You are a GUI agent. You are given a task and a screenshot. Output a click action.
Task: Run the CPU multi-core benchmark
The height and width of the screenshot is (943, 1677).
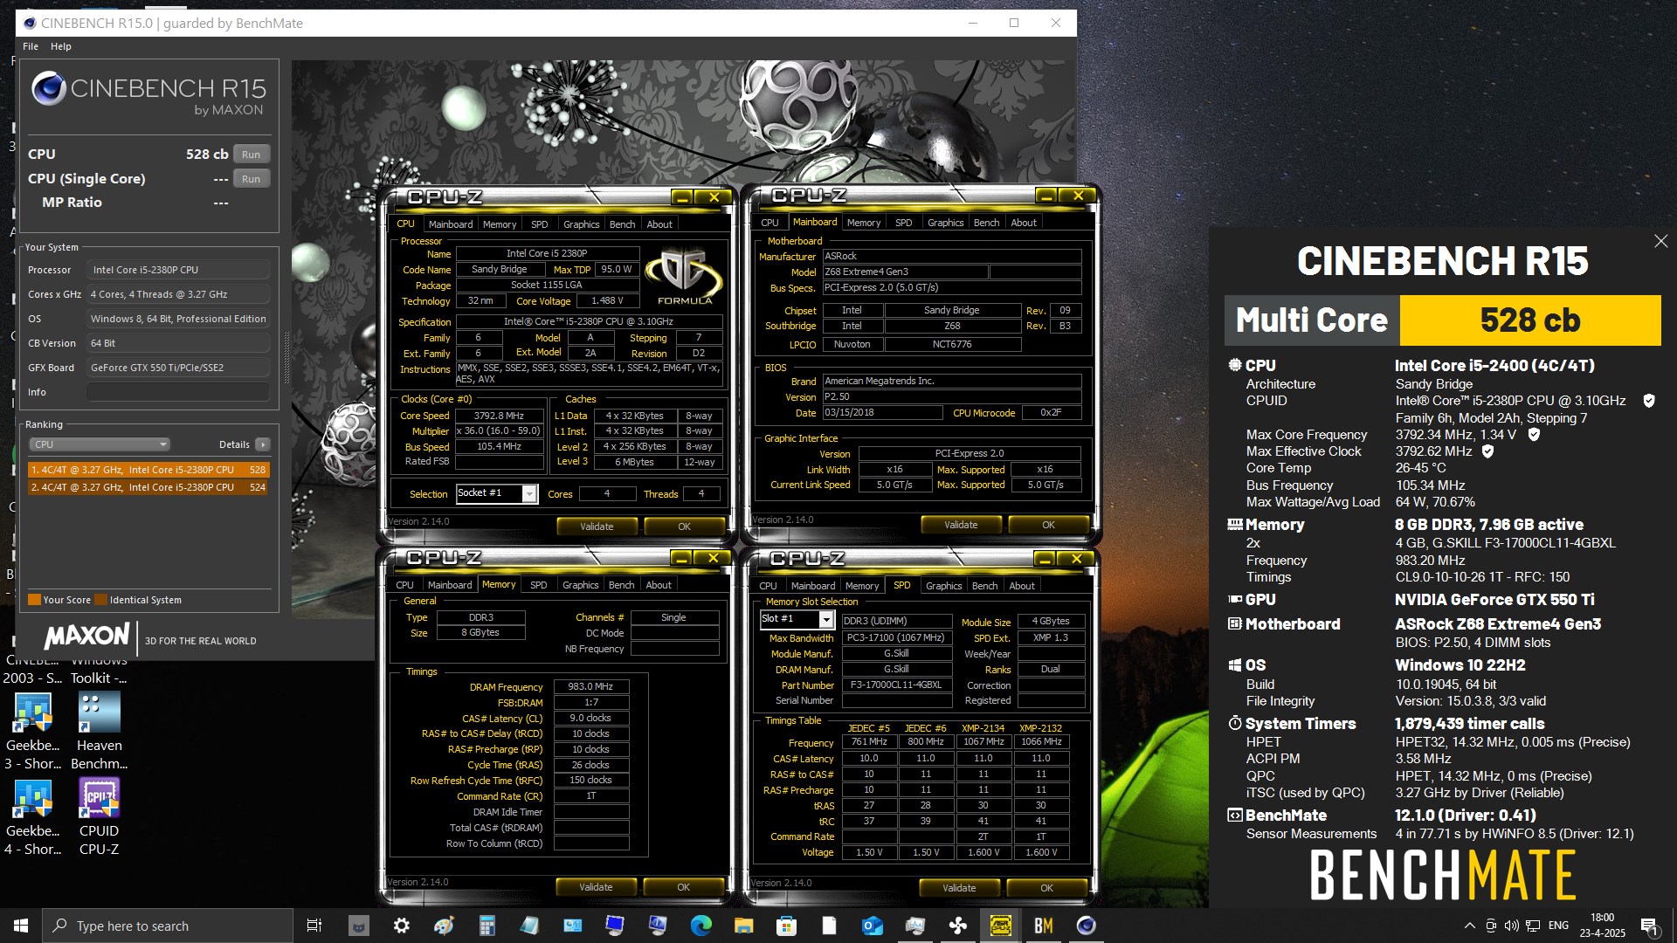pos(252,155)
